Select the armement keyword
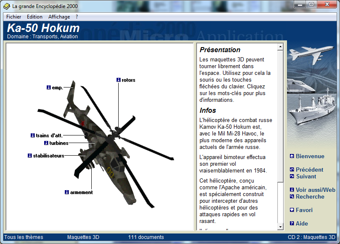 [x=81, y=192]
